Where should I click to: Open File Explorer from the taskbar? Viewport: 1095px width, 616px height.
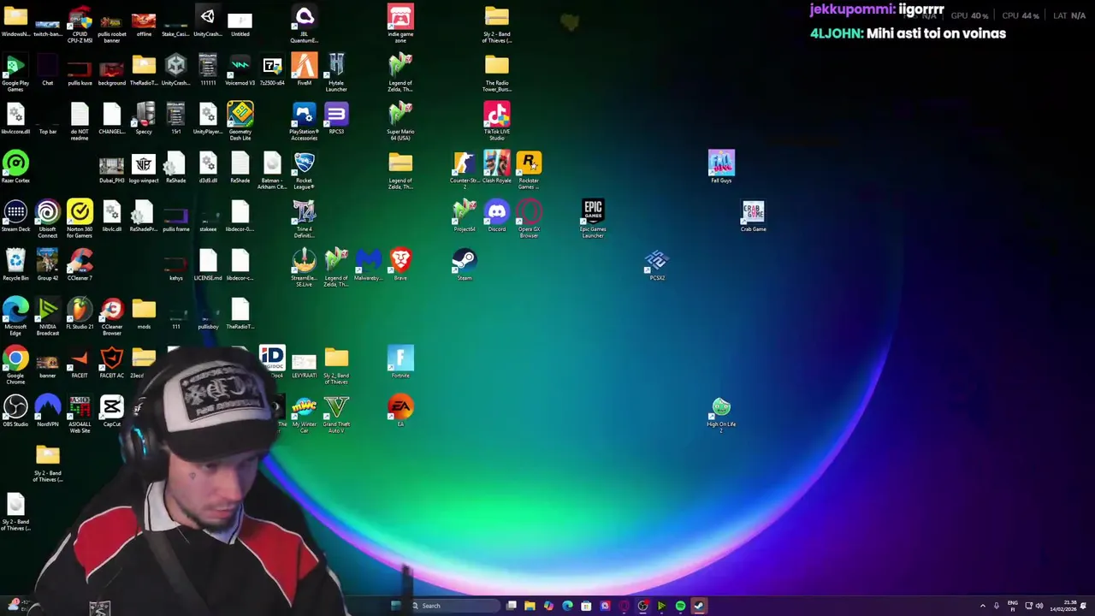pos(530,606)
